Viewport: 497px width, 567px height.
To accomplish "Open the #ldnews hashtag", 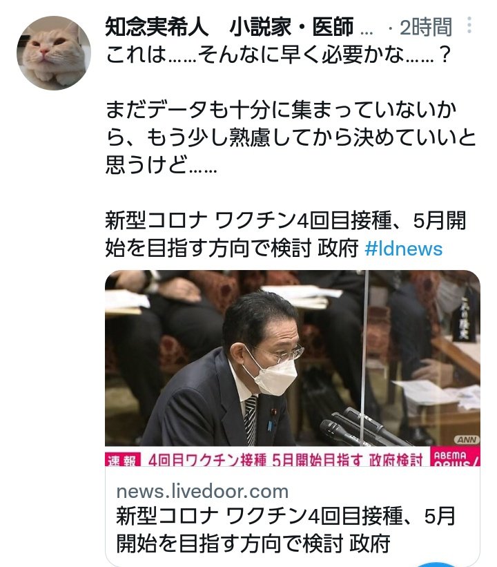I will coord(403,249).
